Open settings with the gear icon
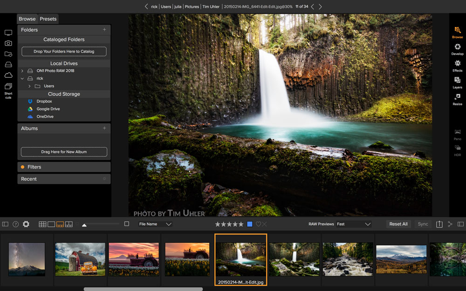 tap(26, 224)
